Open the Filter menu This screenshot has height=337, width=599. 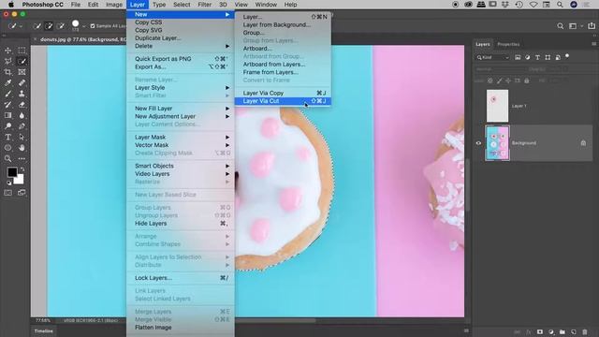click(x=204, y=5)
